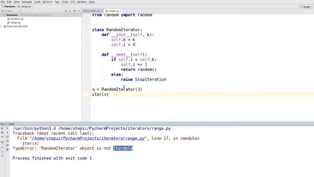Viewport: 314px width, 177px height.
Task: Open the Navigate menu
Action: 27,2
